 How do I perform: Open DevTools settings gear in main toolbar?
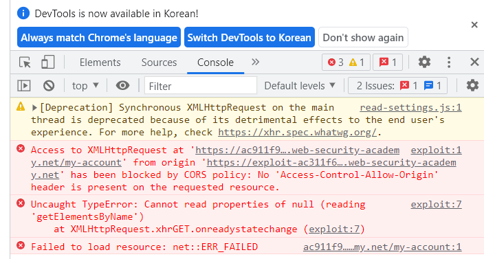pyautogui.click(x=424, y=63)
